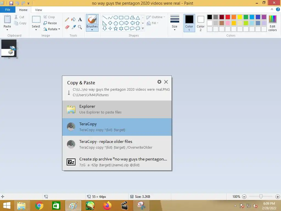Viewport: 281px width, 211px height.
Task: Choose the Triangle shape
Action: [138, 18]
